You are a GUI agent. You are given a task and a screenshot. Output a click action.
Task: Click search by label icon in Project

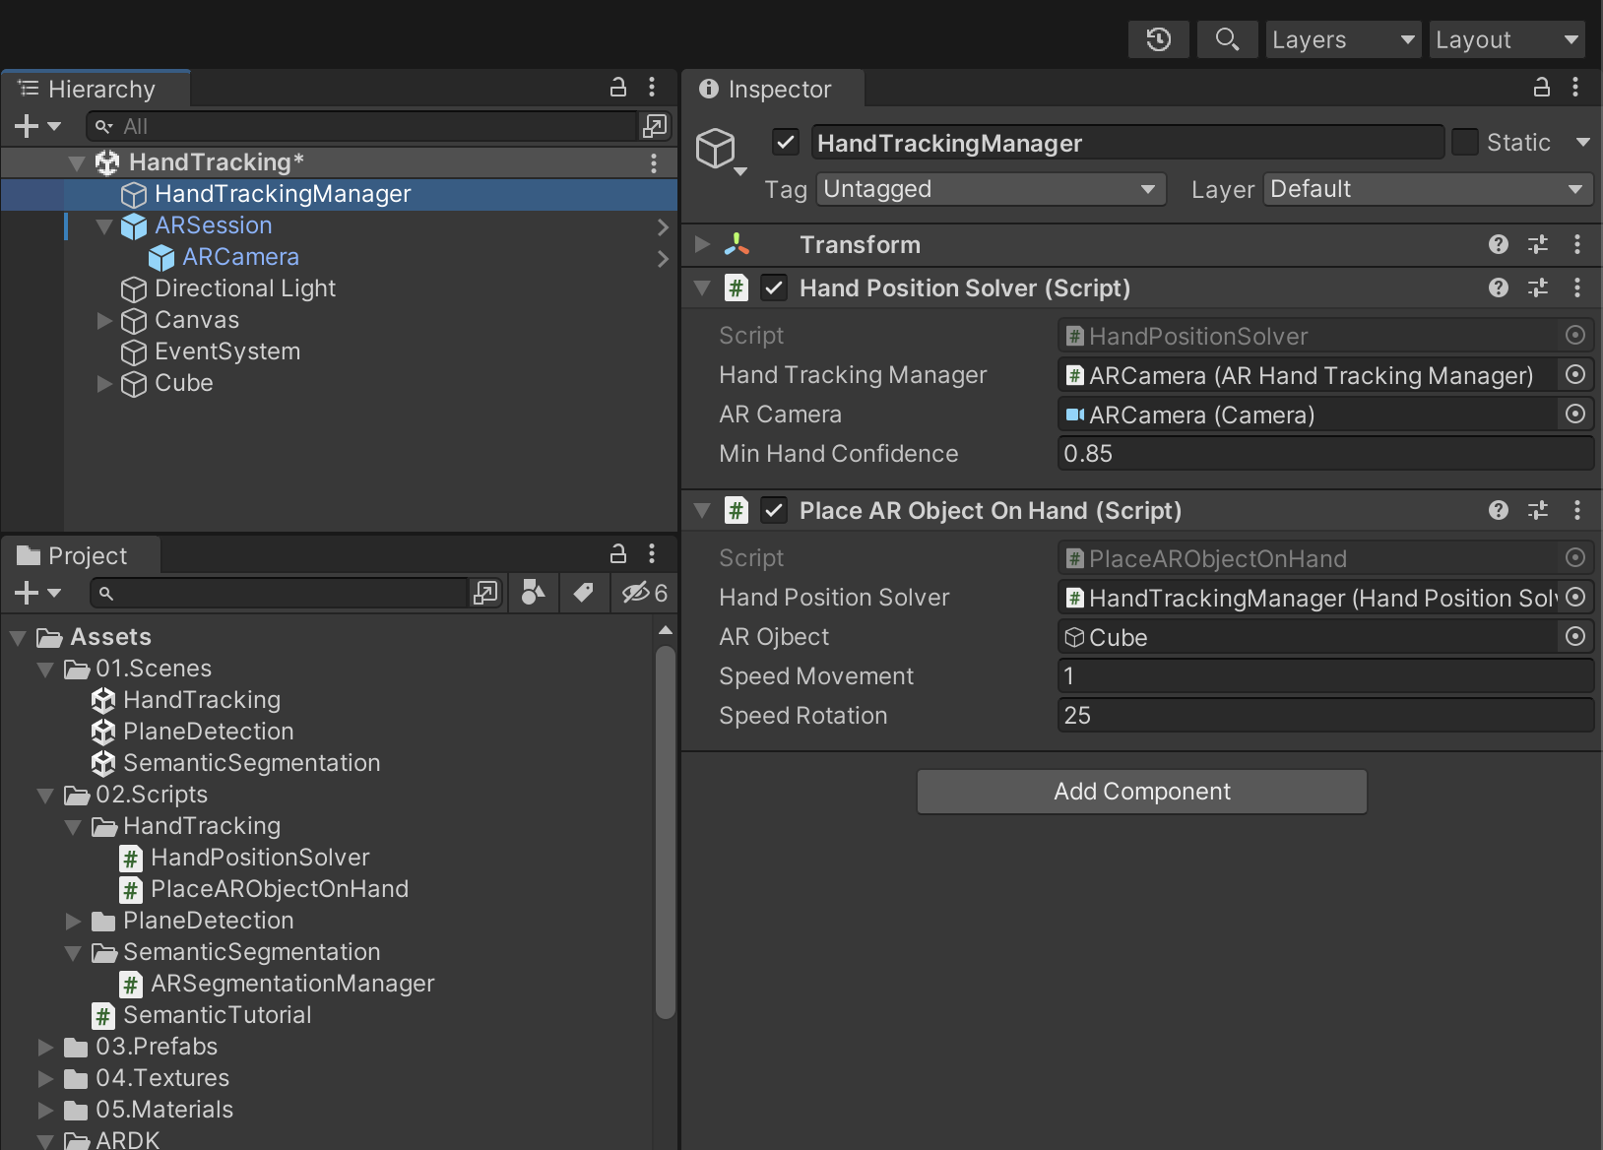tap(583, 592)
